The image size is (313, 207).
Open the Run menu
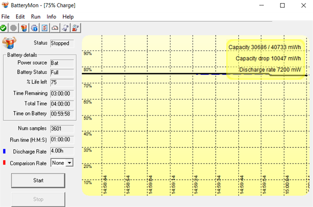pyautogui.click(x=36, y=16)
